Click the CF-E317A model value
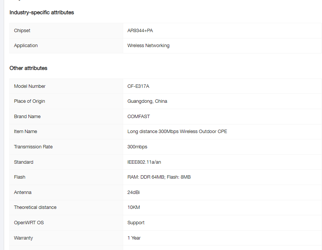 (138, 86)
